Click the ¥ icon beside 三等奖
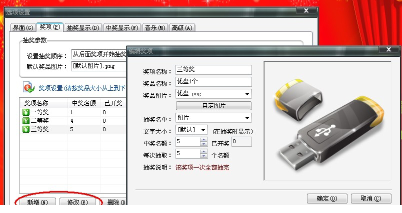 click(x=26, y=129)
